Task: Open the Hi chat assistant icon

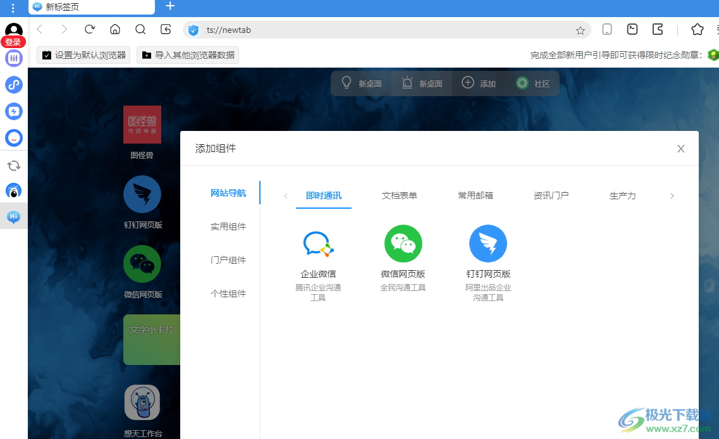Action: pos(13,216)
